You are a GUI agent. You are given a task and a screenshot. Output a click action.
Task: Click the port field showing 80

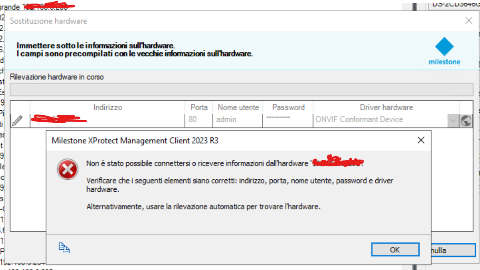coord(198,120)
